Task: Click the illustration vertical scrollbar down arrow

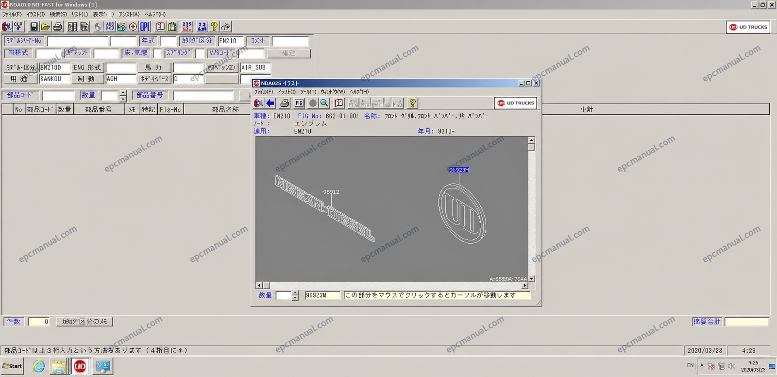Action: (x=532, y=279)
